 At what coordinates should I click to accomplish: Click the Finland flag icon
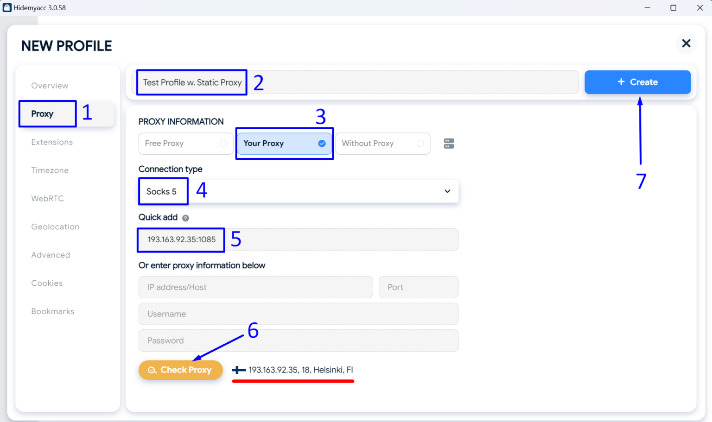click(x=238, y=370)
